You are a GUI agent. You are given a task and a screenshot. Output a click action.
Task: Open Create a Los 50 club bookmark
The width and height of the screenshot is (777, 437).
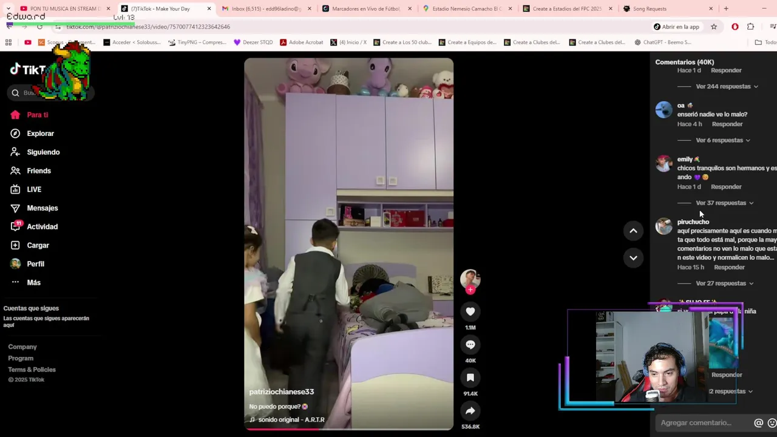click(402, 42)
